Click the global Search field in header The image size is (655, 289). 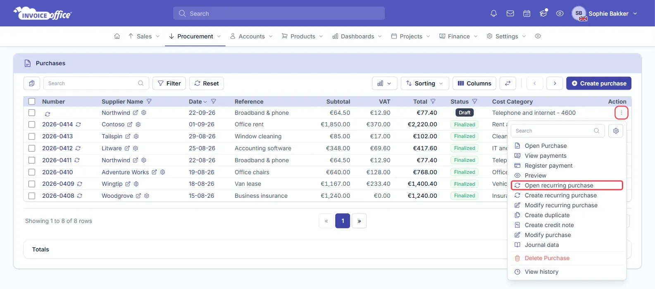pos(279,13)
